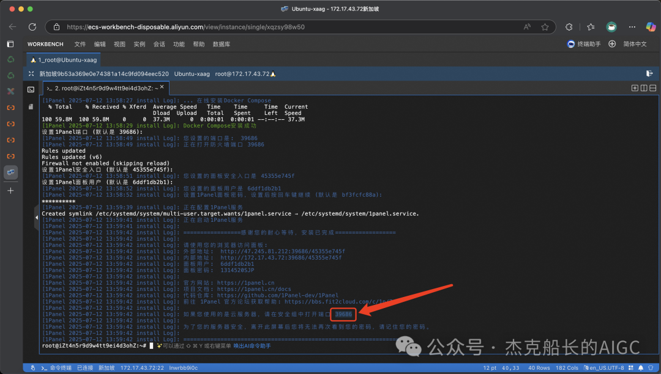The height and width of the screenshot is (374, 661).
Task: Select the 1_root@Ubuntu-xaag session tab
Action: point(64,60)
